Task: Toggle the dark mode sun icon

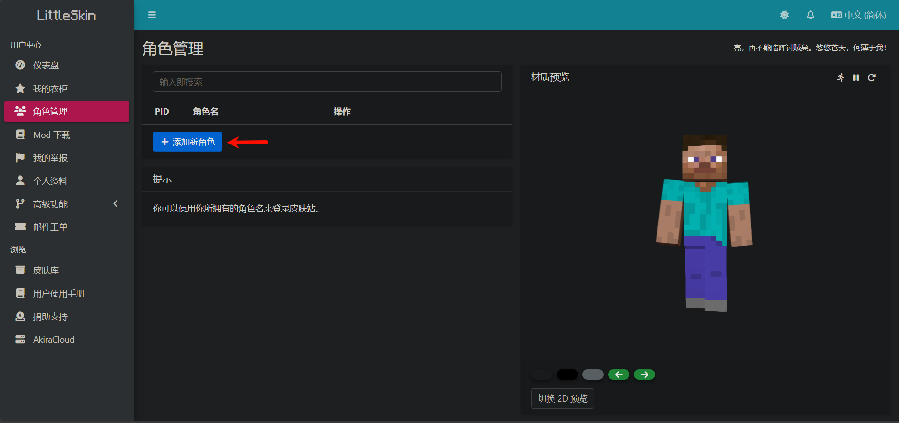Action: click(784, 15)
